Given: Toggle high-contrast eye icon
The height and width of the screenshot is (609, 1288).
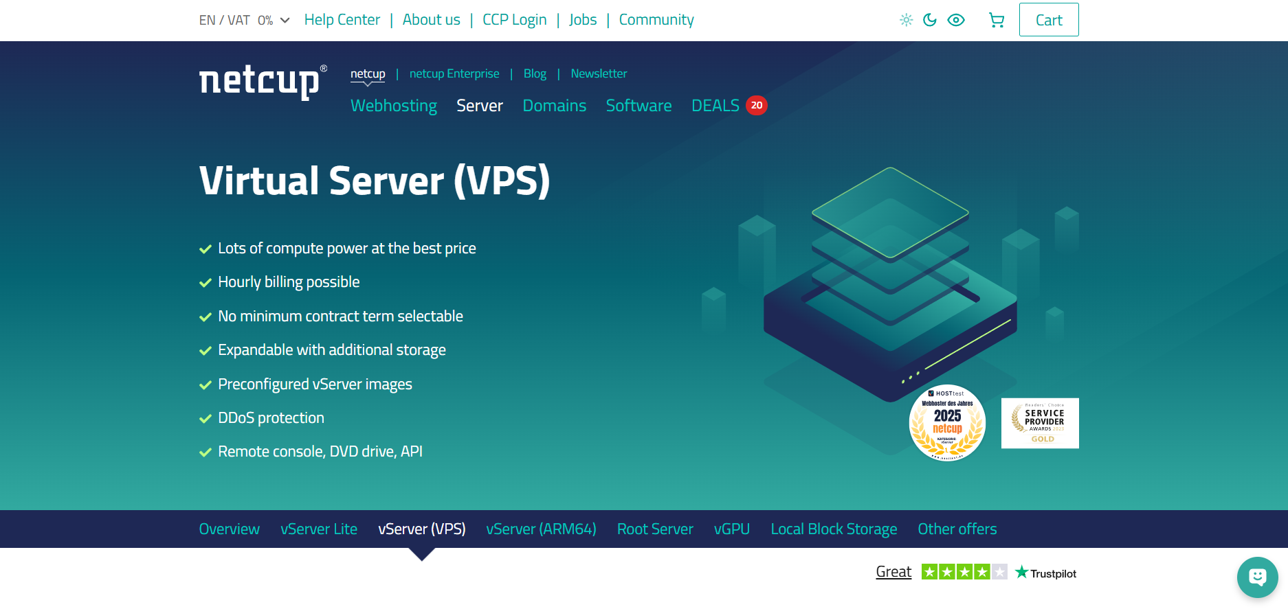Looking at the screenshot, I should 956,20.
